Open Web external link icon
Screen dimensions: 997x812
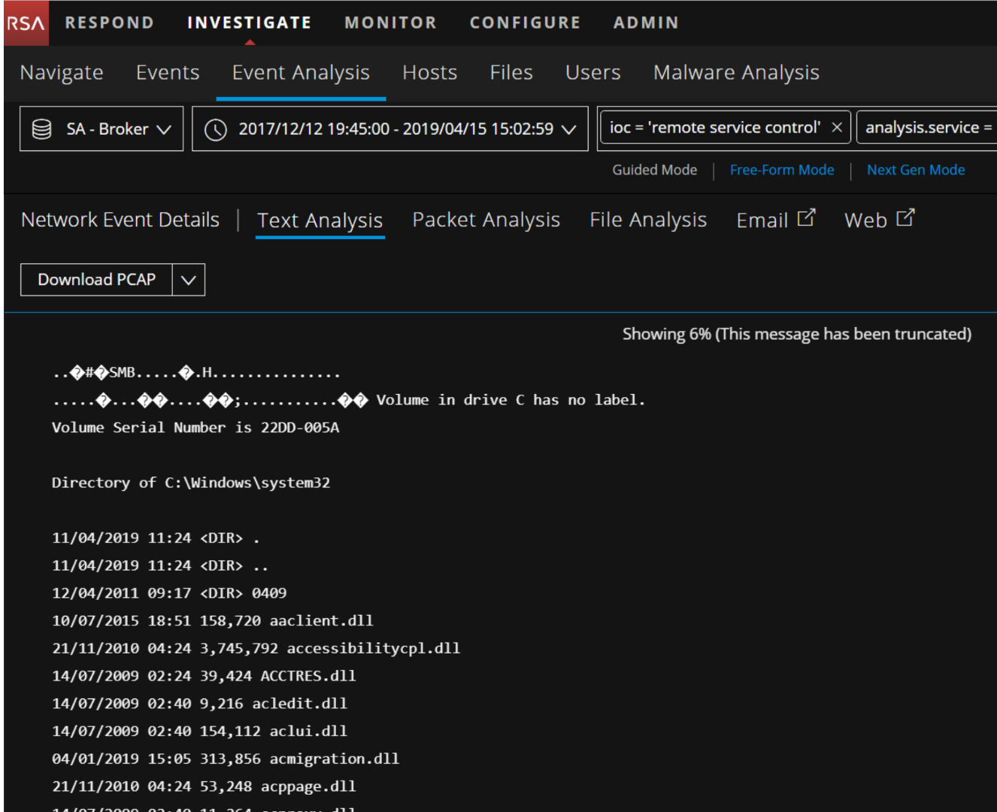[906, 218]
